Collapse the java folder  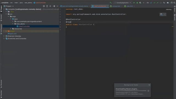11,19
